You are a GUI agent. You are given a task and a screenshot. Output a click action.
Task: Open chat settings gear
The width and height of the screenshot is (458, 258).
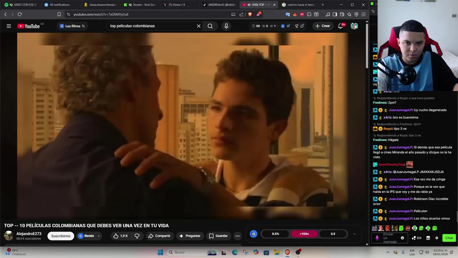tap(437, 238)
